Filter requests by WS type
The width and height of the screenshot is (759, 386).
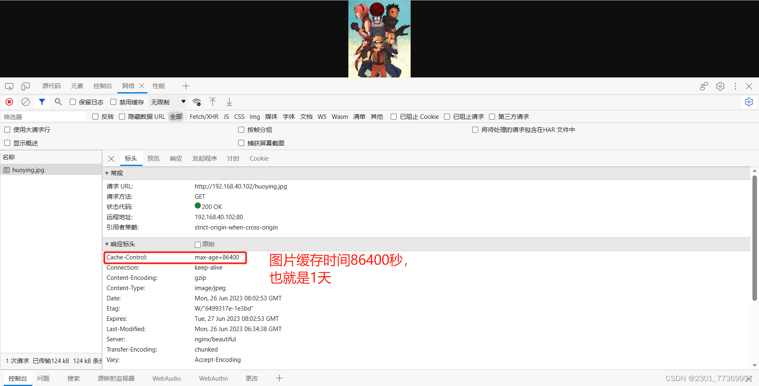pos(322,117)
